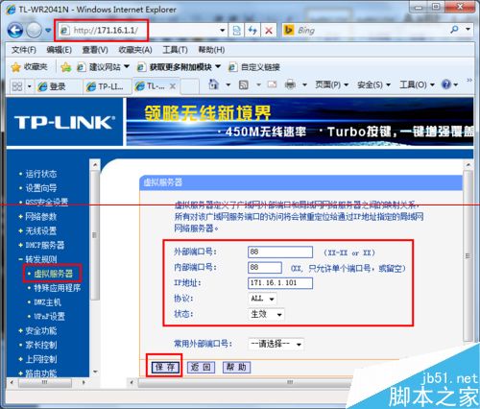Select DMZ主机 in the sidebar
The image size is (480, 409).
coord(47,302)
